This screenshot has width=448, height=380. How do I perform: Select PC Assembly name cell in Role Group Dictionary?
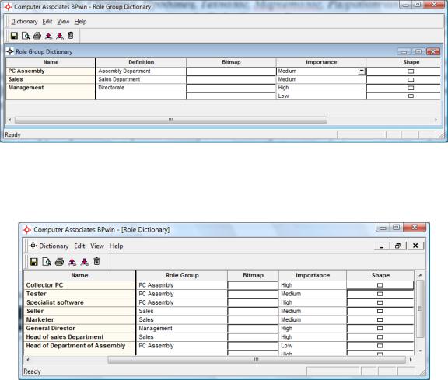pos(51,71)
